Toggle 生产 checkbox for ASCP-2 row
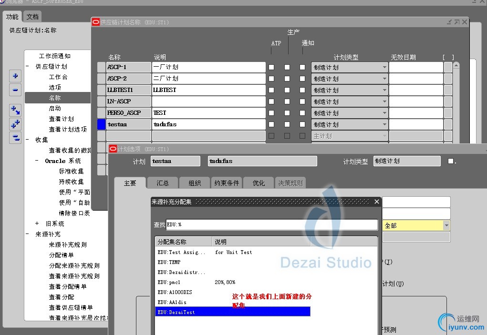This screenshot has height=335, width=487. click(x=287, y=79)
